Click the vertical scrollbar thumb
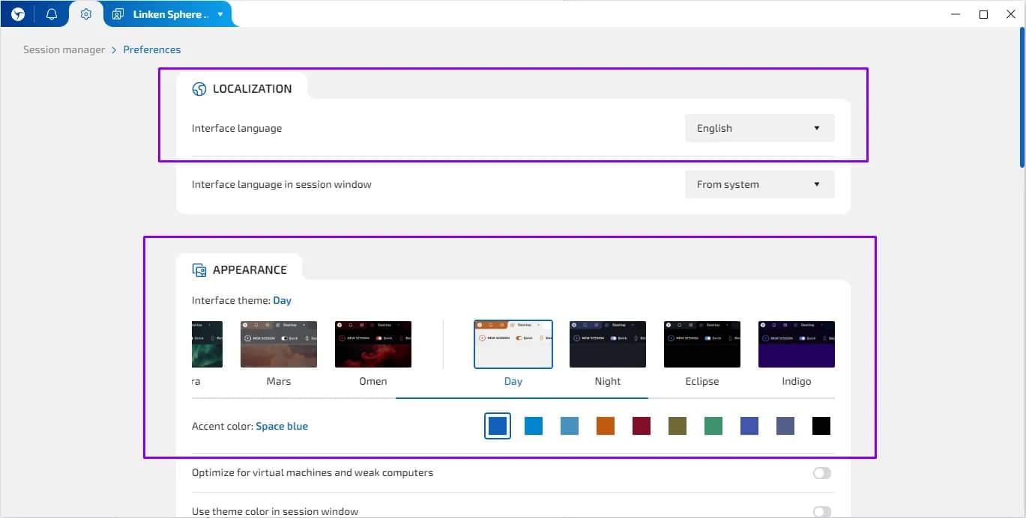This screenshot has height=518, width=1026. coord(1022,98)
